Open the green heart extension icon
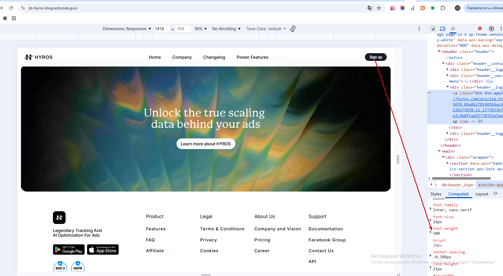 click(433, 8)
